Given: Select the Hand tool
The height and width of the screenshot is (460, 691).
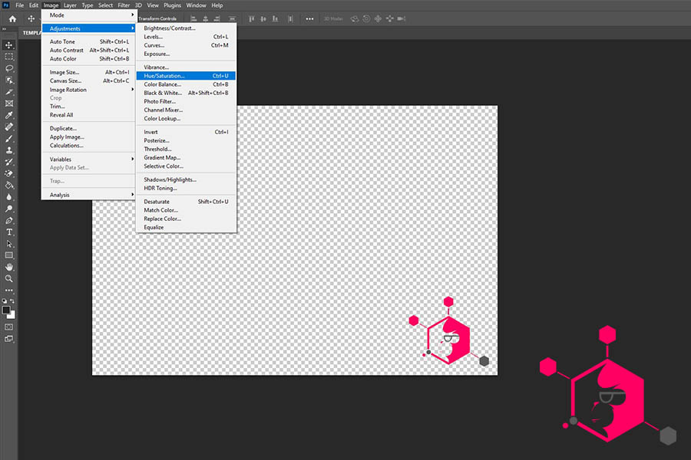Looking at the screenshot, I should pos(8,267).
